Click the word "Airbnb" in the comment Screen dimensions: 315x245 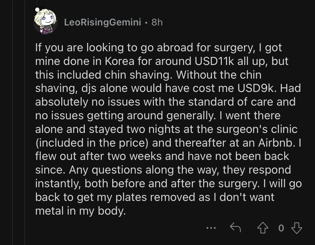click(277, 143)
